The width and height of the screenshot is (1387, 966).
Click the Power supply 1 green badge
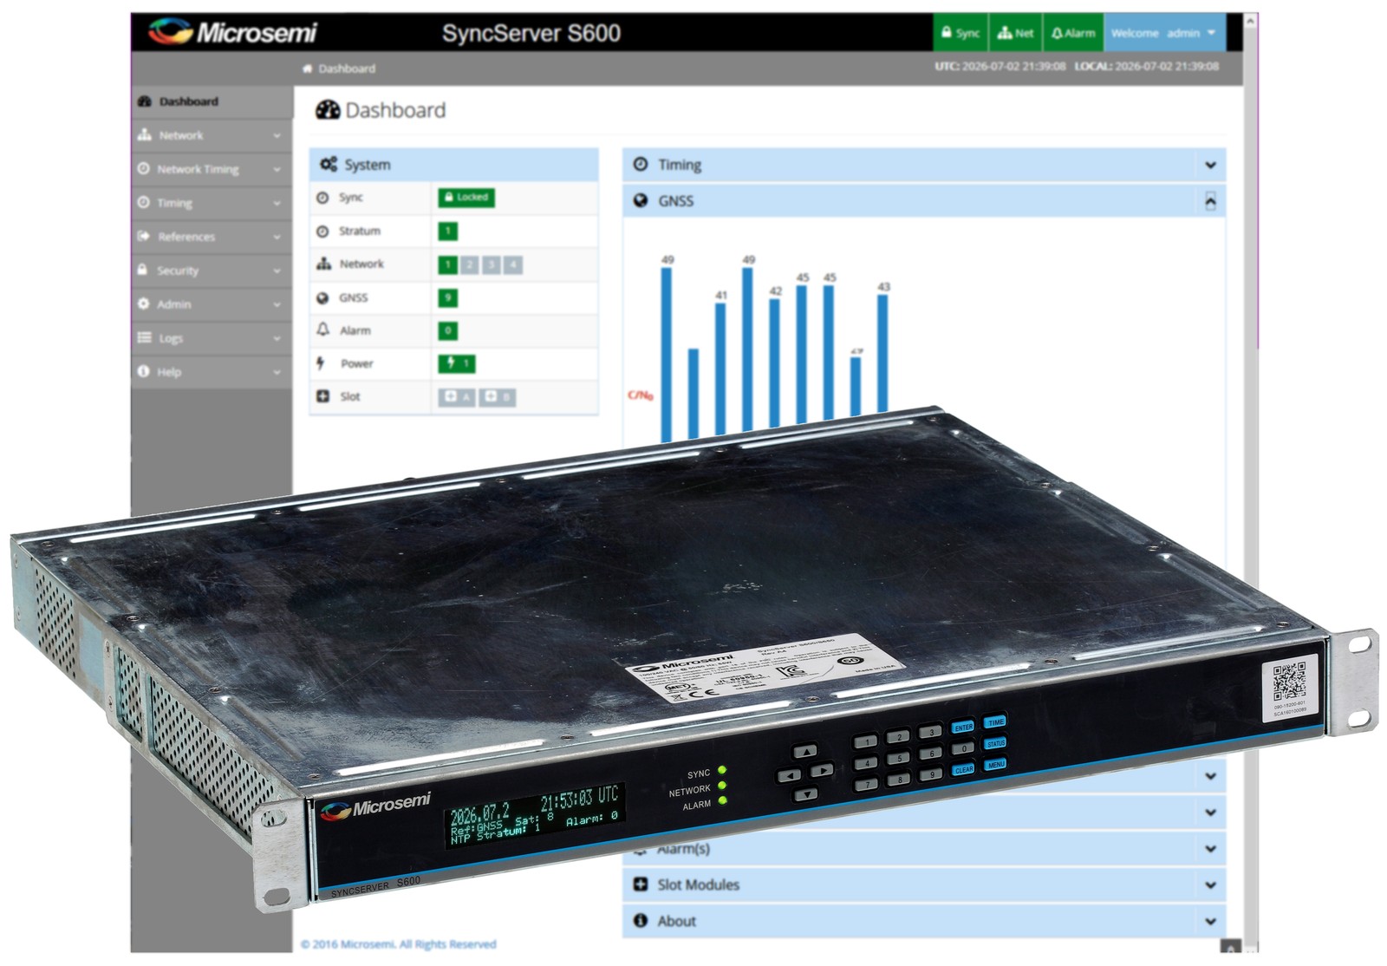coord(457,363)
